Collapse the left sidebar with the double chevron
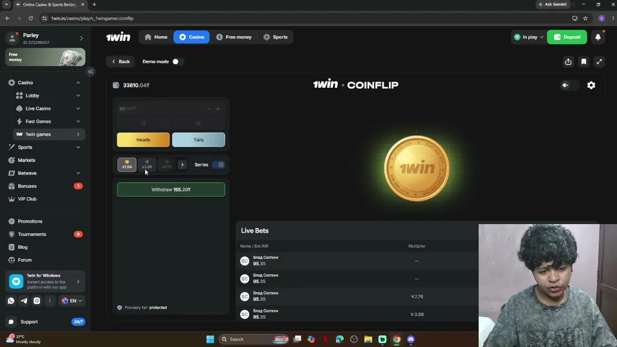 point(90,71)
